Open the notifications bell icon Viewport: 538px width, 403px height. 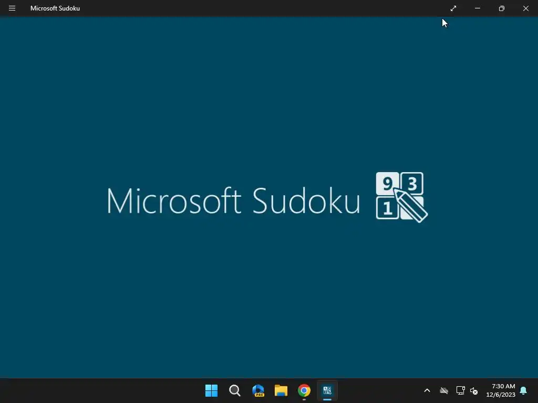point(523,390)
